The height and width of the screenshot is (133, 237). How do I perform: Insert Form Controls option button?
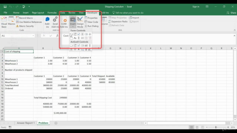pos(90,34)
